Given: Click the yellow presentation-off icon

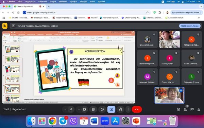Looking at the screenshot, I should coord(5,26).
